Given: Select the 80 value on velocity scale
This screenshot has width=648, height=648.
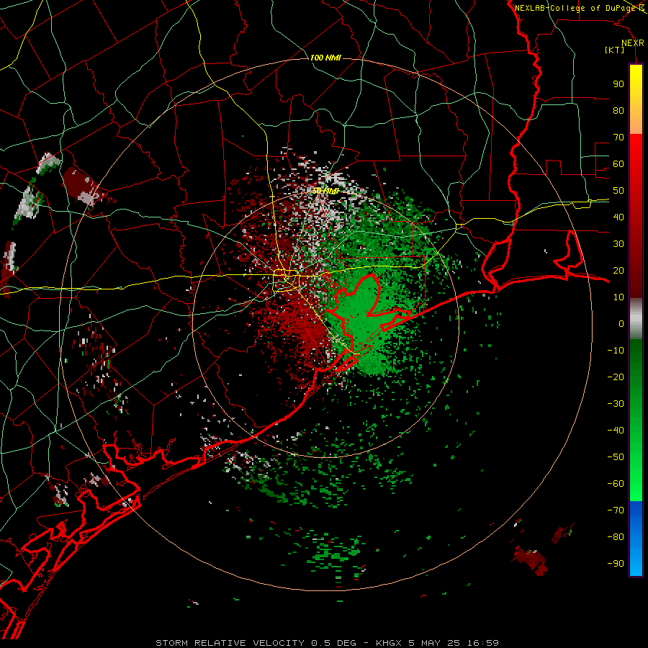Looking at the screenshot, I should coord(618,110).
